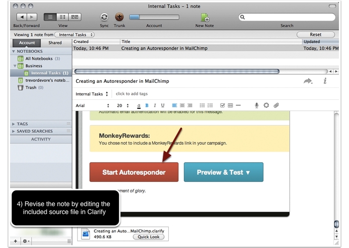Collapse the NOTEBOOKS section
Viewport: 349px width, 248px height.
(14, 51)
